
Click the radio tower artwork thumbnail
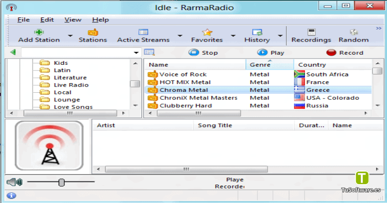(49, 146)
